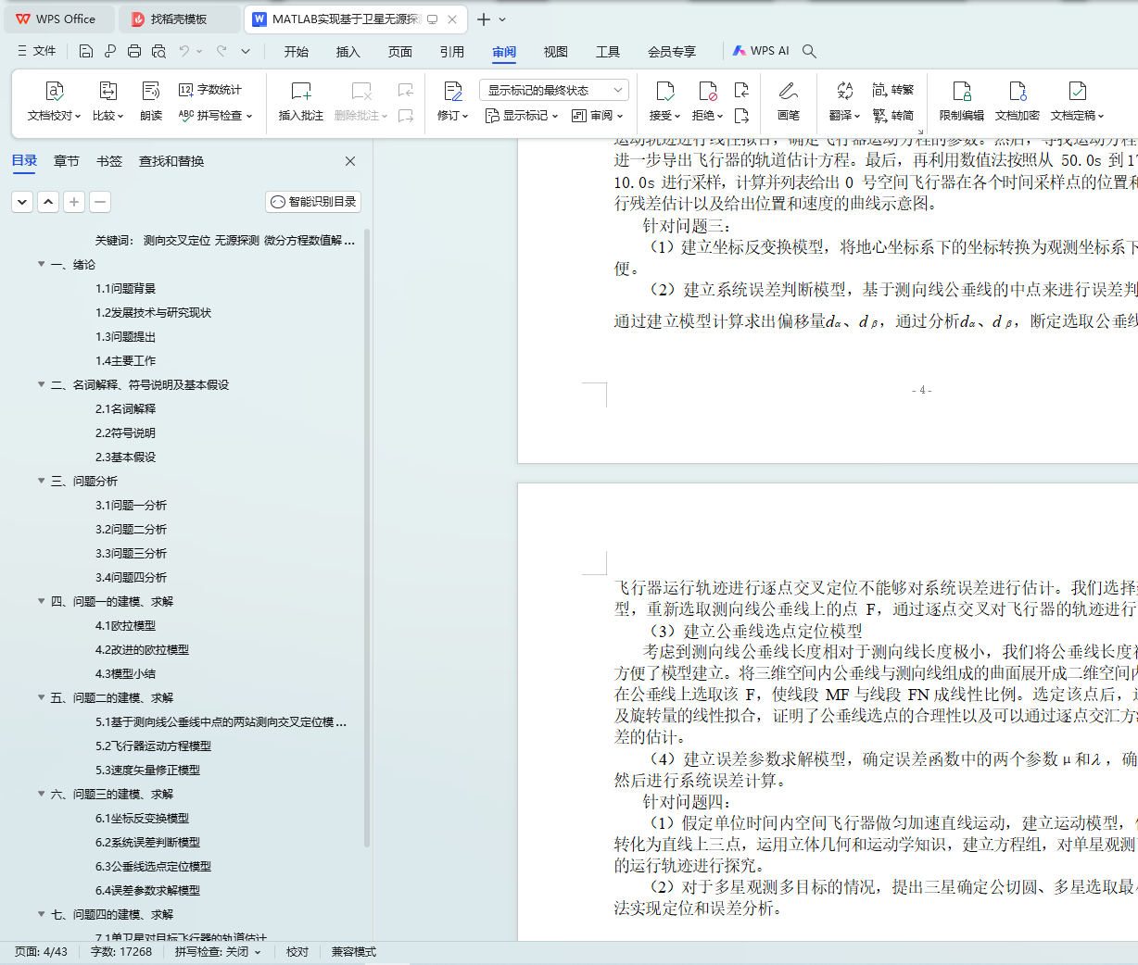
Task: Click the 文档定稿 finalize icon
Action: tap(1078, 91)
